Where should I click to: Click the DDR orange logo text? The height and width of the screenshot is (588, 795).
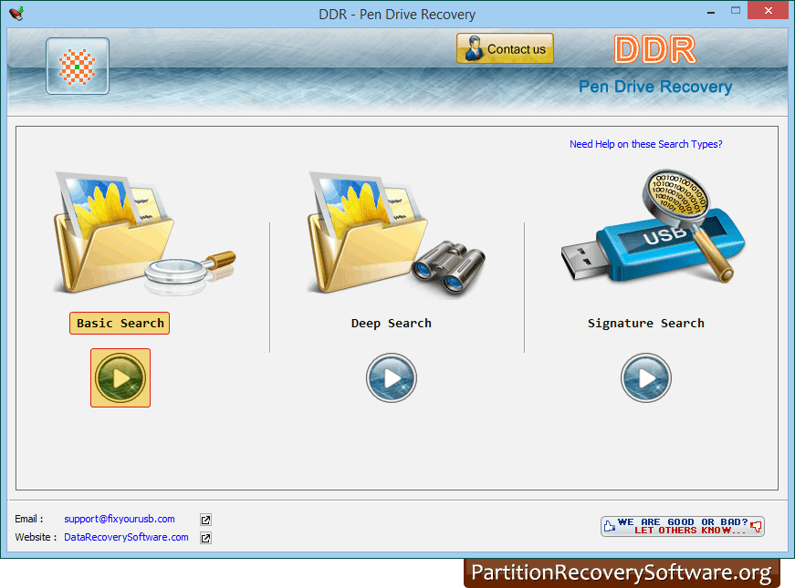tap(655, 49)
